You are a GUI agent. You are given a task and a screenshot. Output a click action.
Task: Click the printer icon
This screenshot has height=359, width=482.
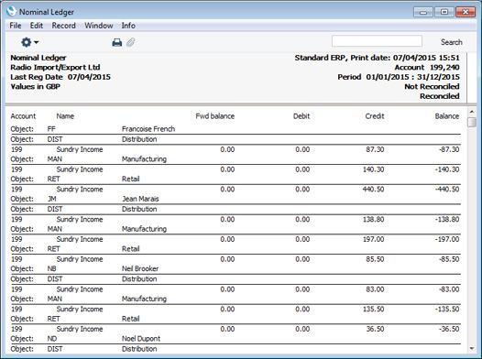pyautogui.click(x=116, y=42)
